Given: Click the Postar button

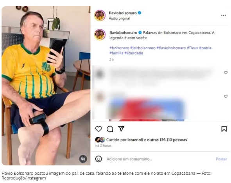Looking at the screenshot, I should point(221,159).
